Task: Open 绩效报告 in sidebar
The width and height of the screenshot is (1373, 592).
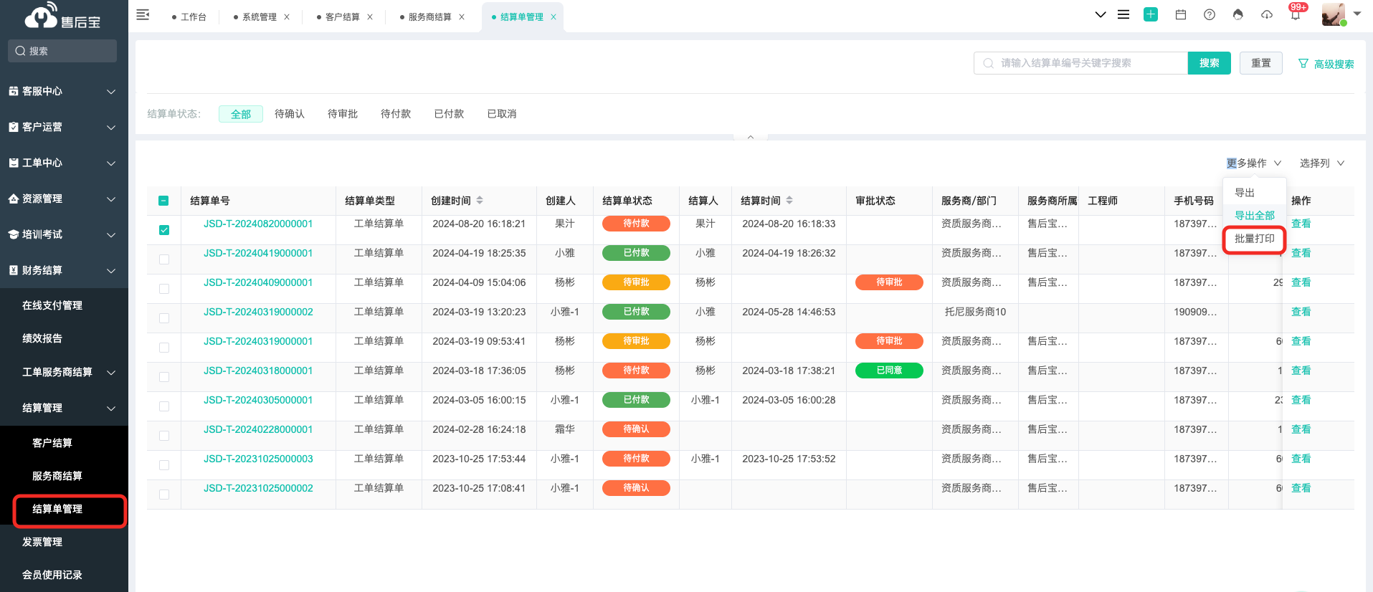Action: coord(42,338)
